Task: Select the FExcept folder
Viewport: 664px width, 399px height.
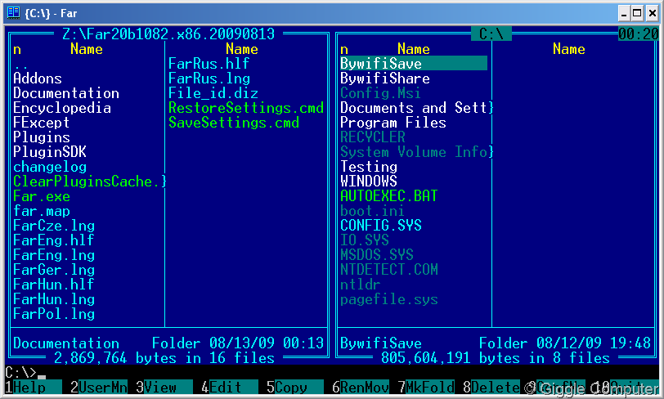Action: click(x=41, y=123)
